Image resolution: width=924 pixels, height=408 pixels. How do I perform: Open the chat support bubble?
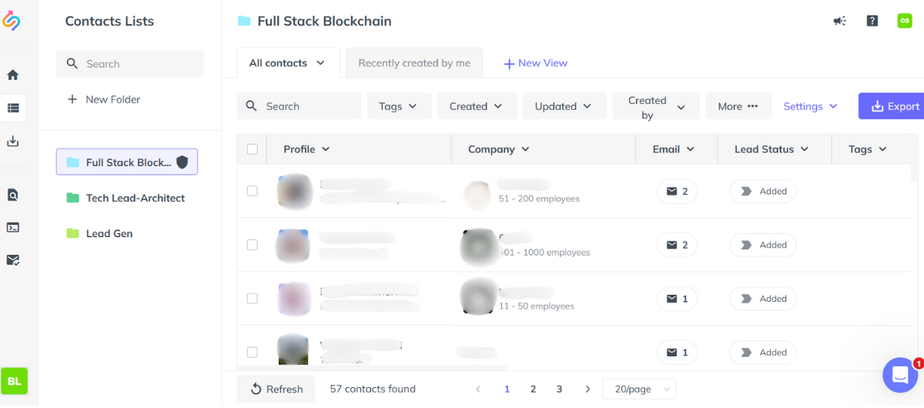(899, 375)
